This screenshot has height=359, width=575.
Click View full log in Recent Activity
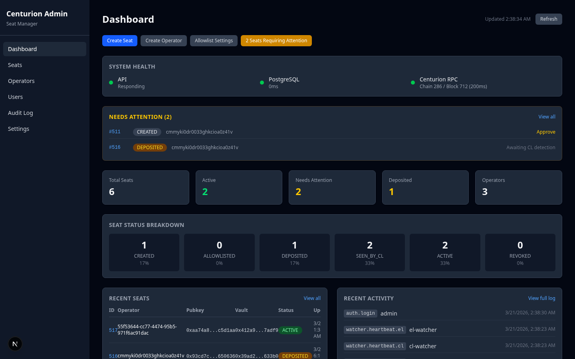541,298
